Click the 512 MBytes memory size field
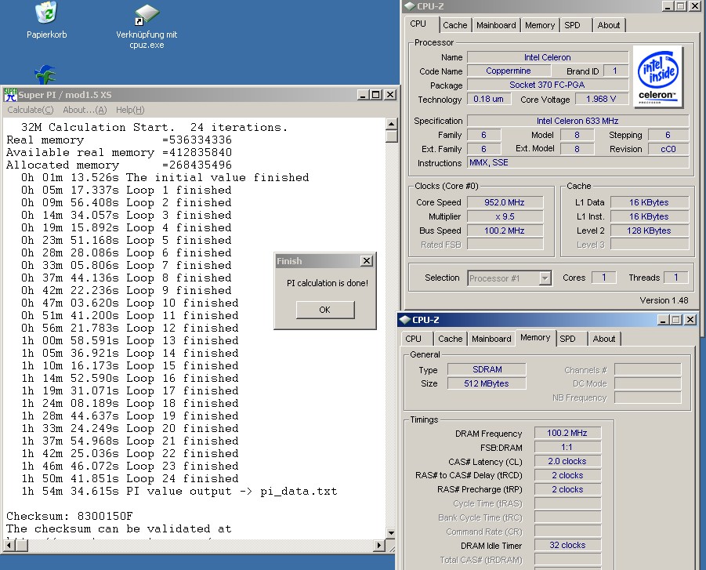706x570 pixels. 487,383
